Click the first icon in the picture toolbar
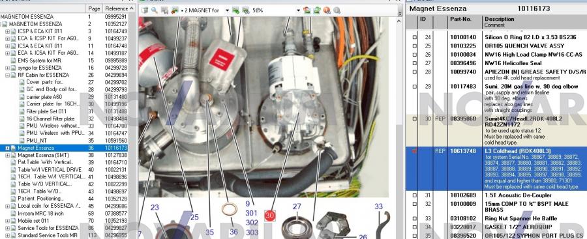587x239 pixels. click(145, 10)
